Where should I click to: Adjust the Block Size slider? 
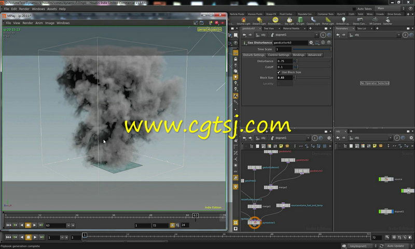click(312, 78)
